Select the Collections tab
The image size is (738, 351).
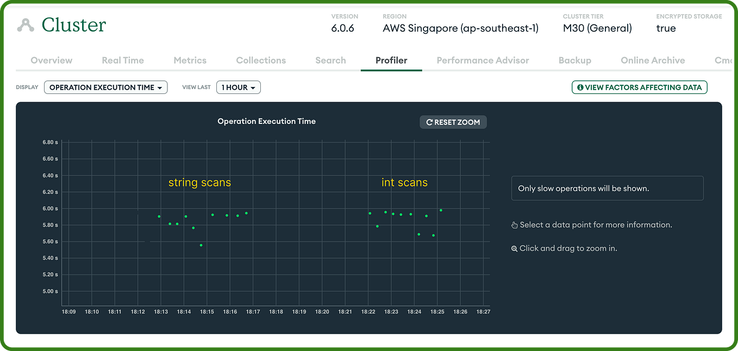click(x=260, y=60)
